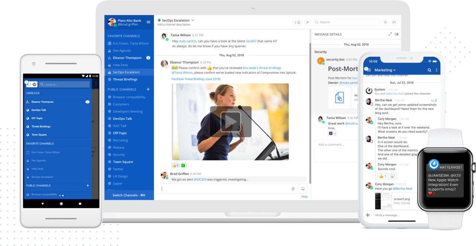Expand the Message Details sidebar
This screenshot has width=476, height=246.
click(x=390, y=34)
